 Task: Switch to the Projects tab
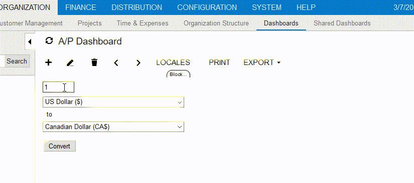tap(90, 23)
